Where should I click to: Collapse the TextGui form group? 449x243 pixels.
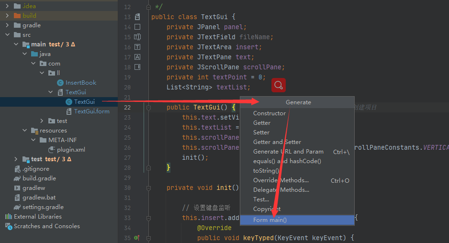[50, 92]
